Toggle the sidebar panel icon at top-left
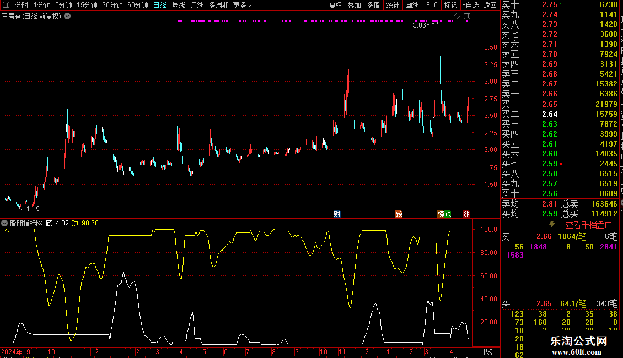 tap(6, 5)
